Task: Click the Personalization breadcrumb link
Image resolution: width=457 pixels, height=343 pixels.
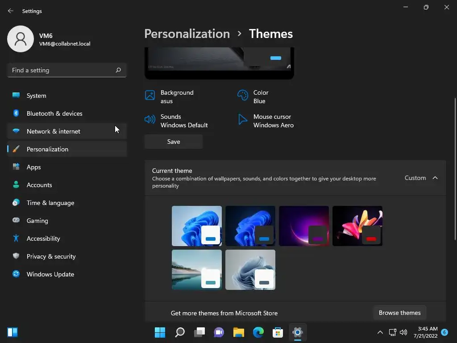Action: (187, 34)
